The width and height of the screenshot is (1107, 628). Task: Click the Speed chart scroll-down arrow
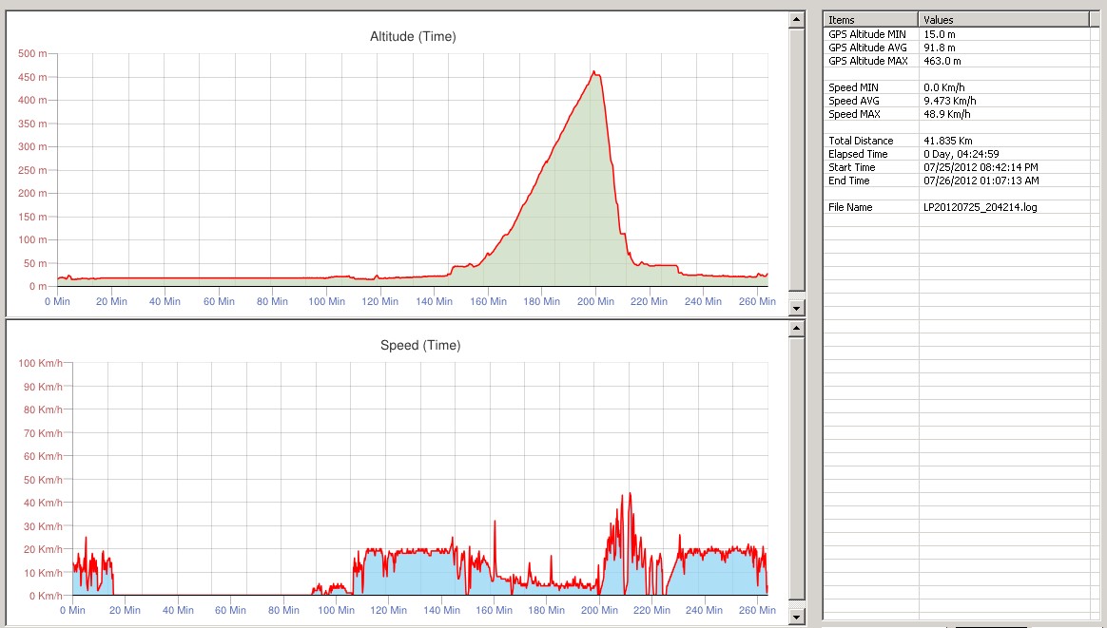tap(797, 618)
